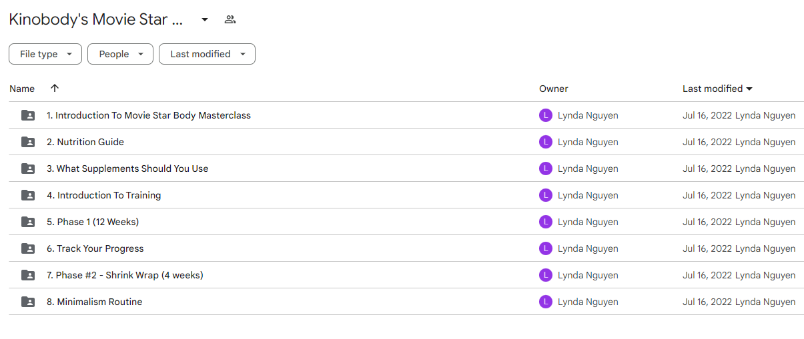This screenshot has height=339, width=804.
Task: Click folder icon for Phase 1 (12 Weeks)
Action: [x=28, y=222]
